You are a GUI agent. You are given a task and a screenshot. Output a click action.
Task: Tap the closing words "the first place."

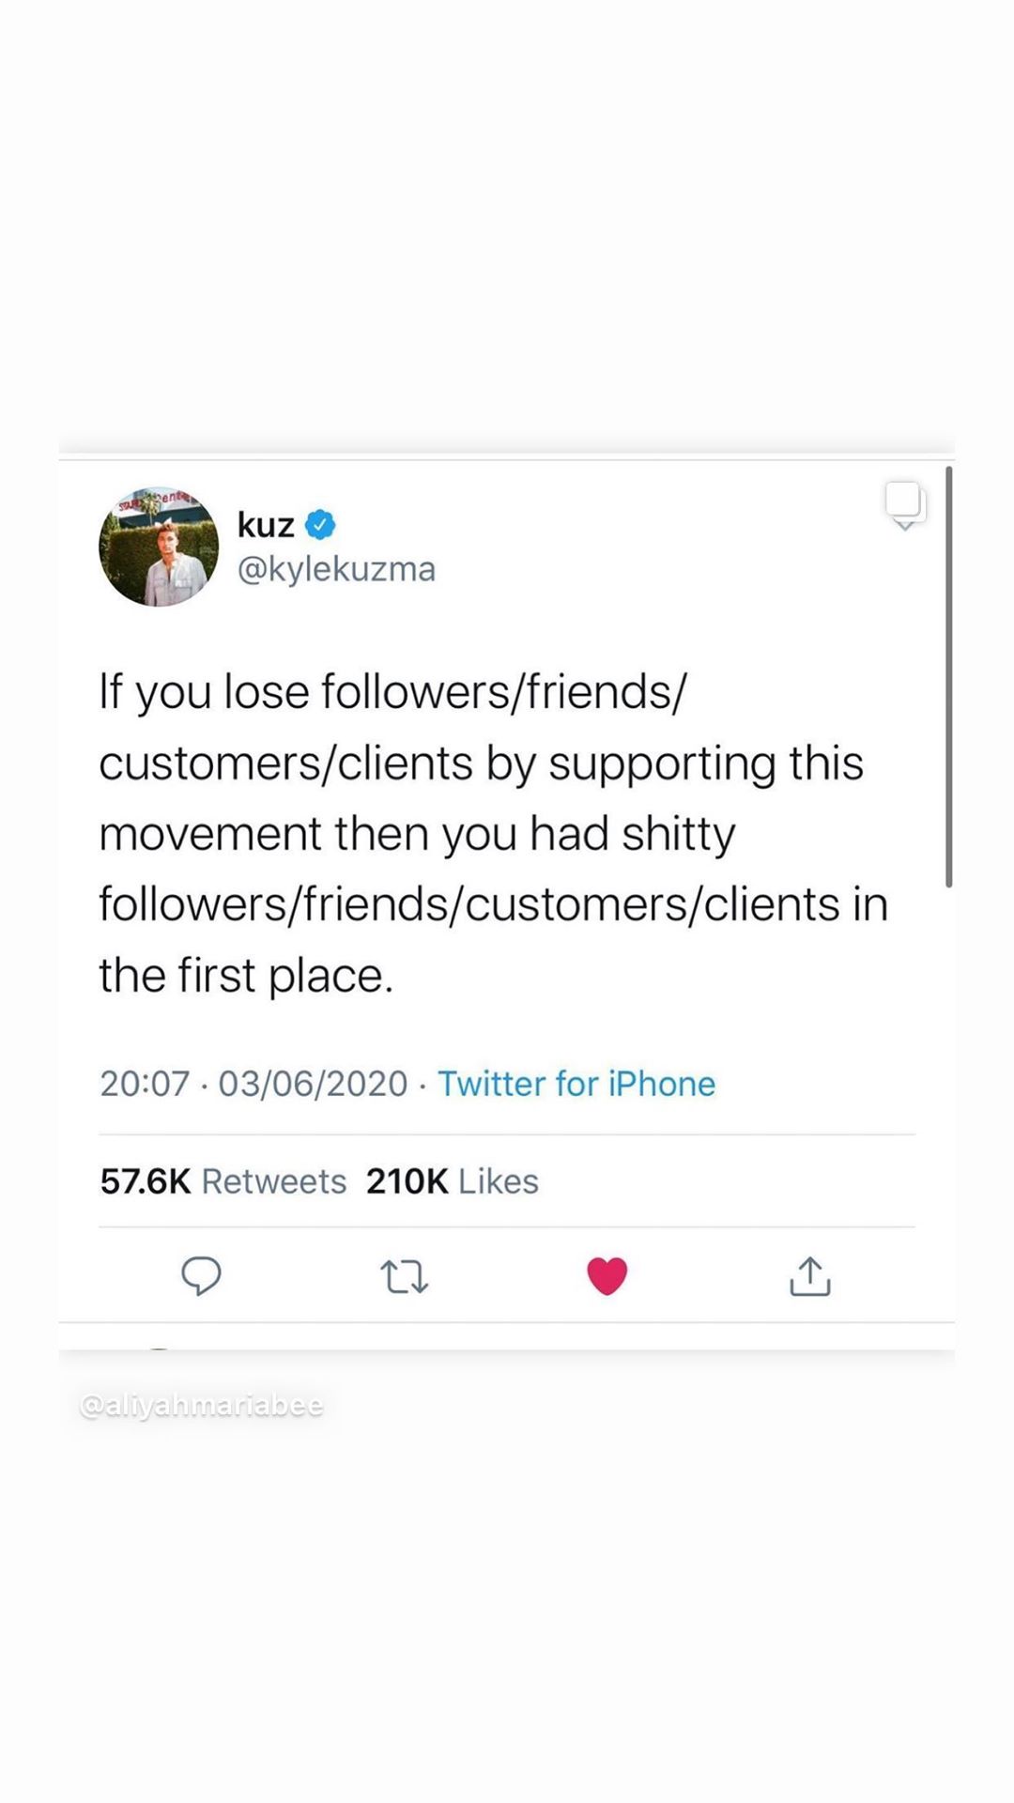pos(246,976)
